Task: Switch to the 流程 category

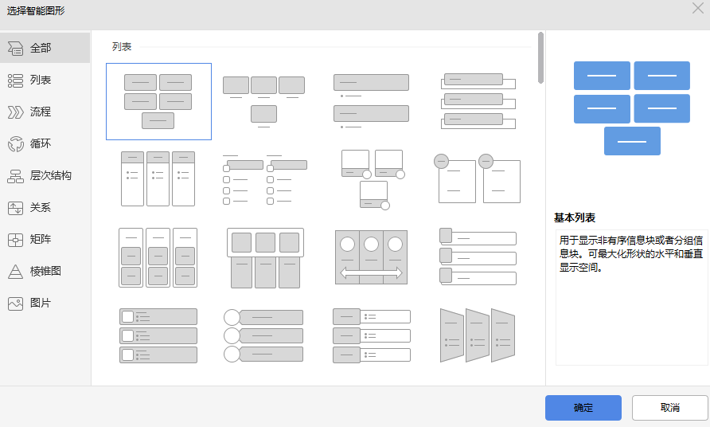Action: click(41, 112)
